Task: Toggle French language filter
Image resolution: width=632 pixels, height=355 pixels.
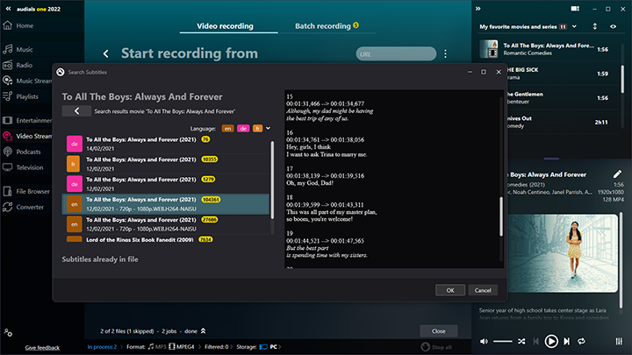Action: pyautogui.click(x=257, y=128)
